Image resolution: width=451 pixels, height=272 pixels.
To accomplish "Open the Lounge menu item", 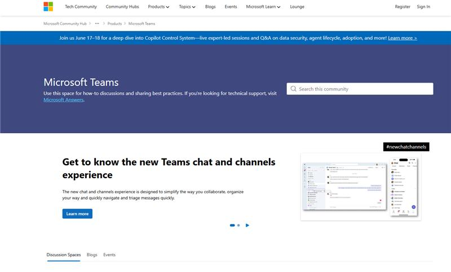I will (297, 7).
